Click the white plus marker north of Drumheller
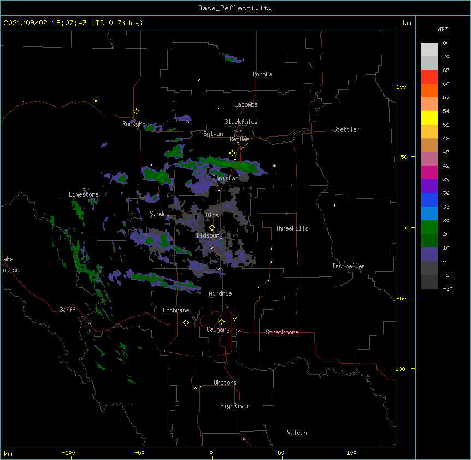 (x=334, y=205)
